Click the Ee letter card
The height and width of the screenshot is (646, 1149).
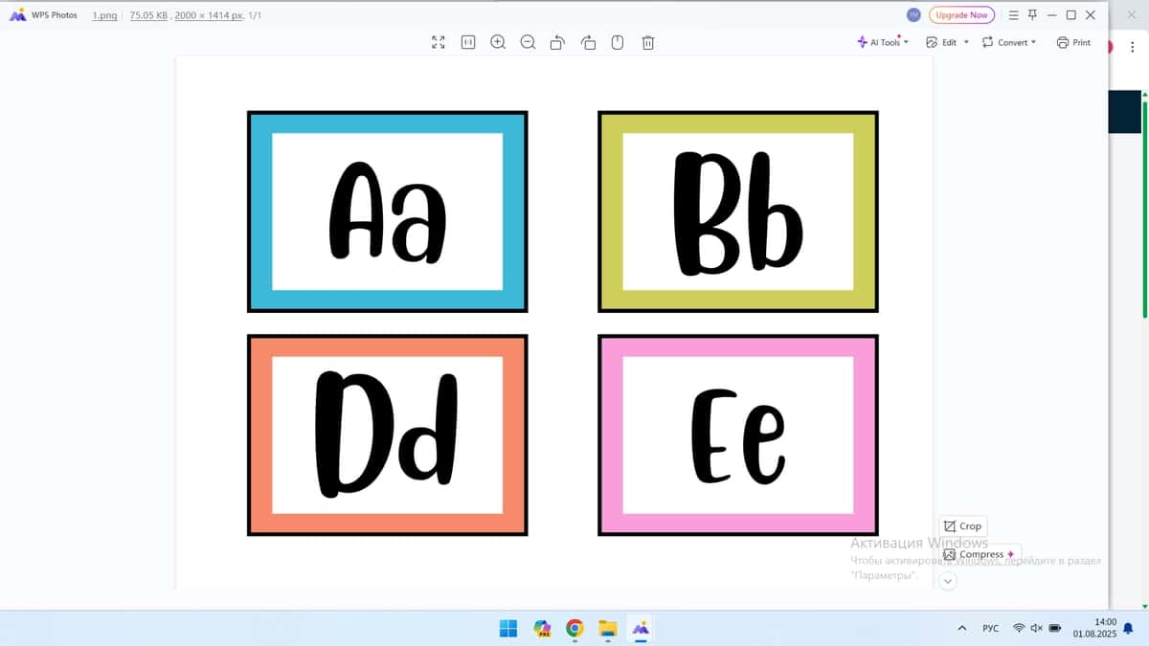(738, 434)
